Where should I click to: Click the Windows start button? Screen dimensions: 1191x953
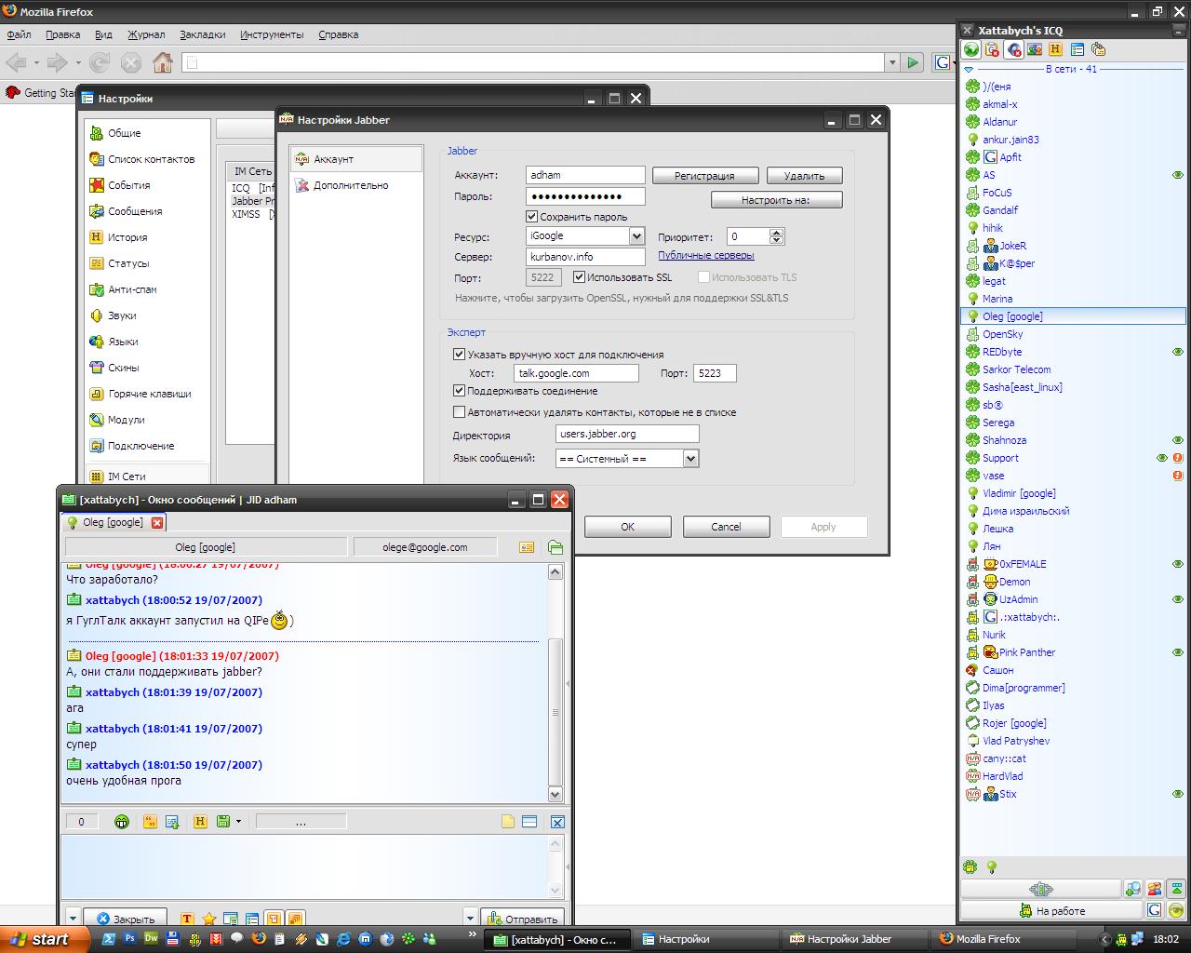tap(45, 939)
